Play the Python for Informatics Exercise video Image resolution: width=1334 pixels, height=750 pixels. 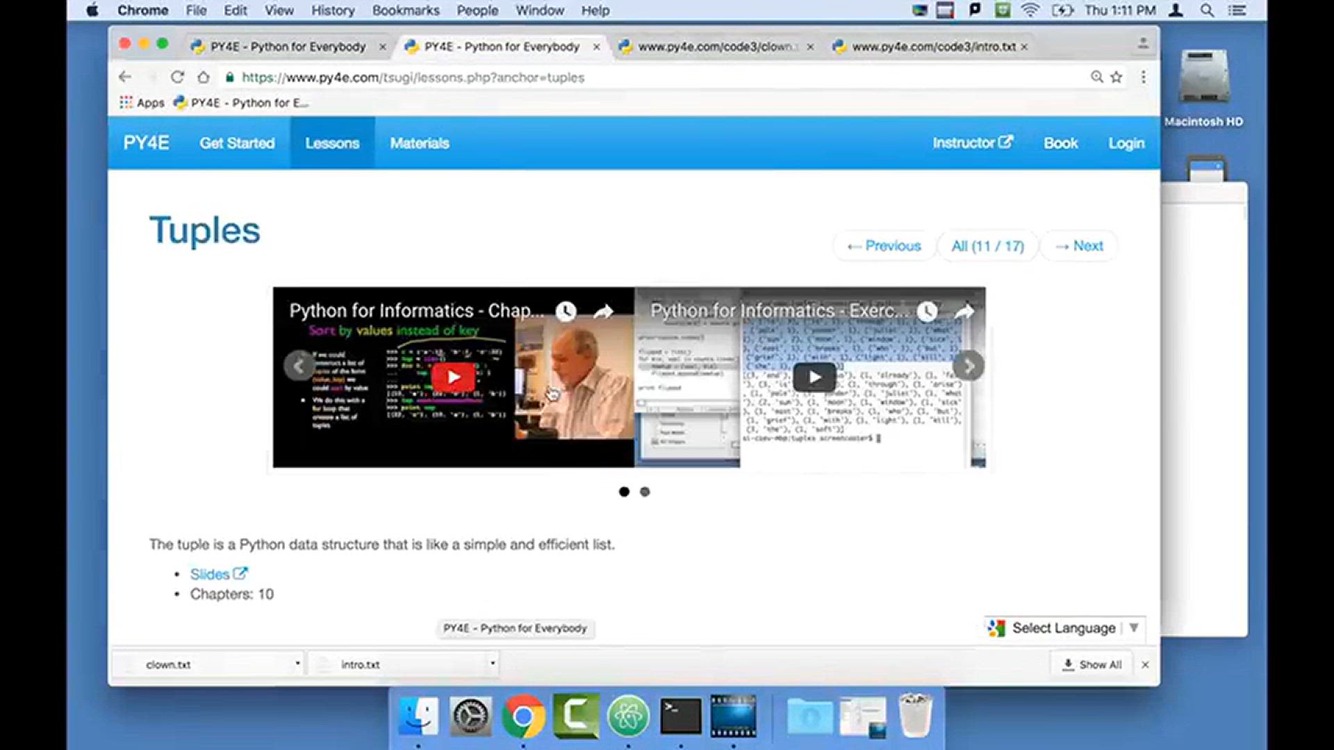point(814,377)
